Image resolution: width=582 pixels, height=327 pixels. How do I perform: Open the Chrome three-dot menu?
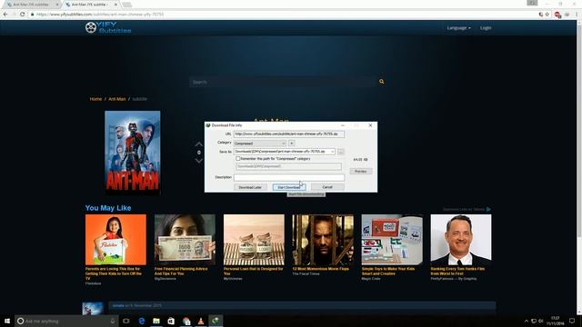click(577, 15)
